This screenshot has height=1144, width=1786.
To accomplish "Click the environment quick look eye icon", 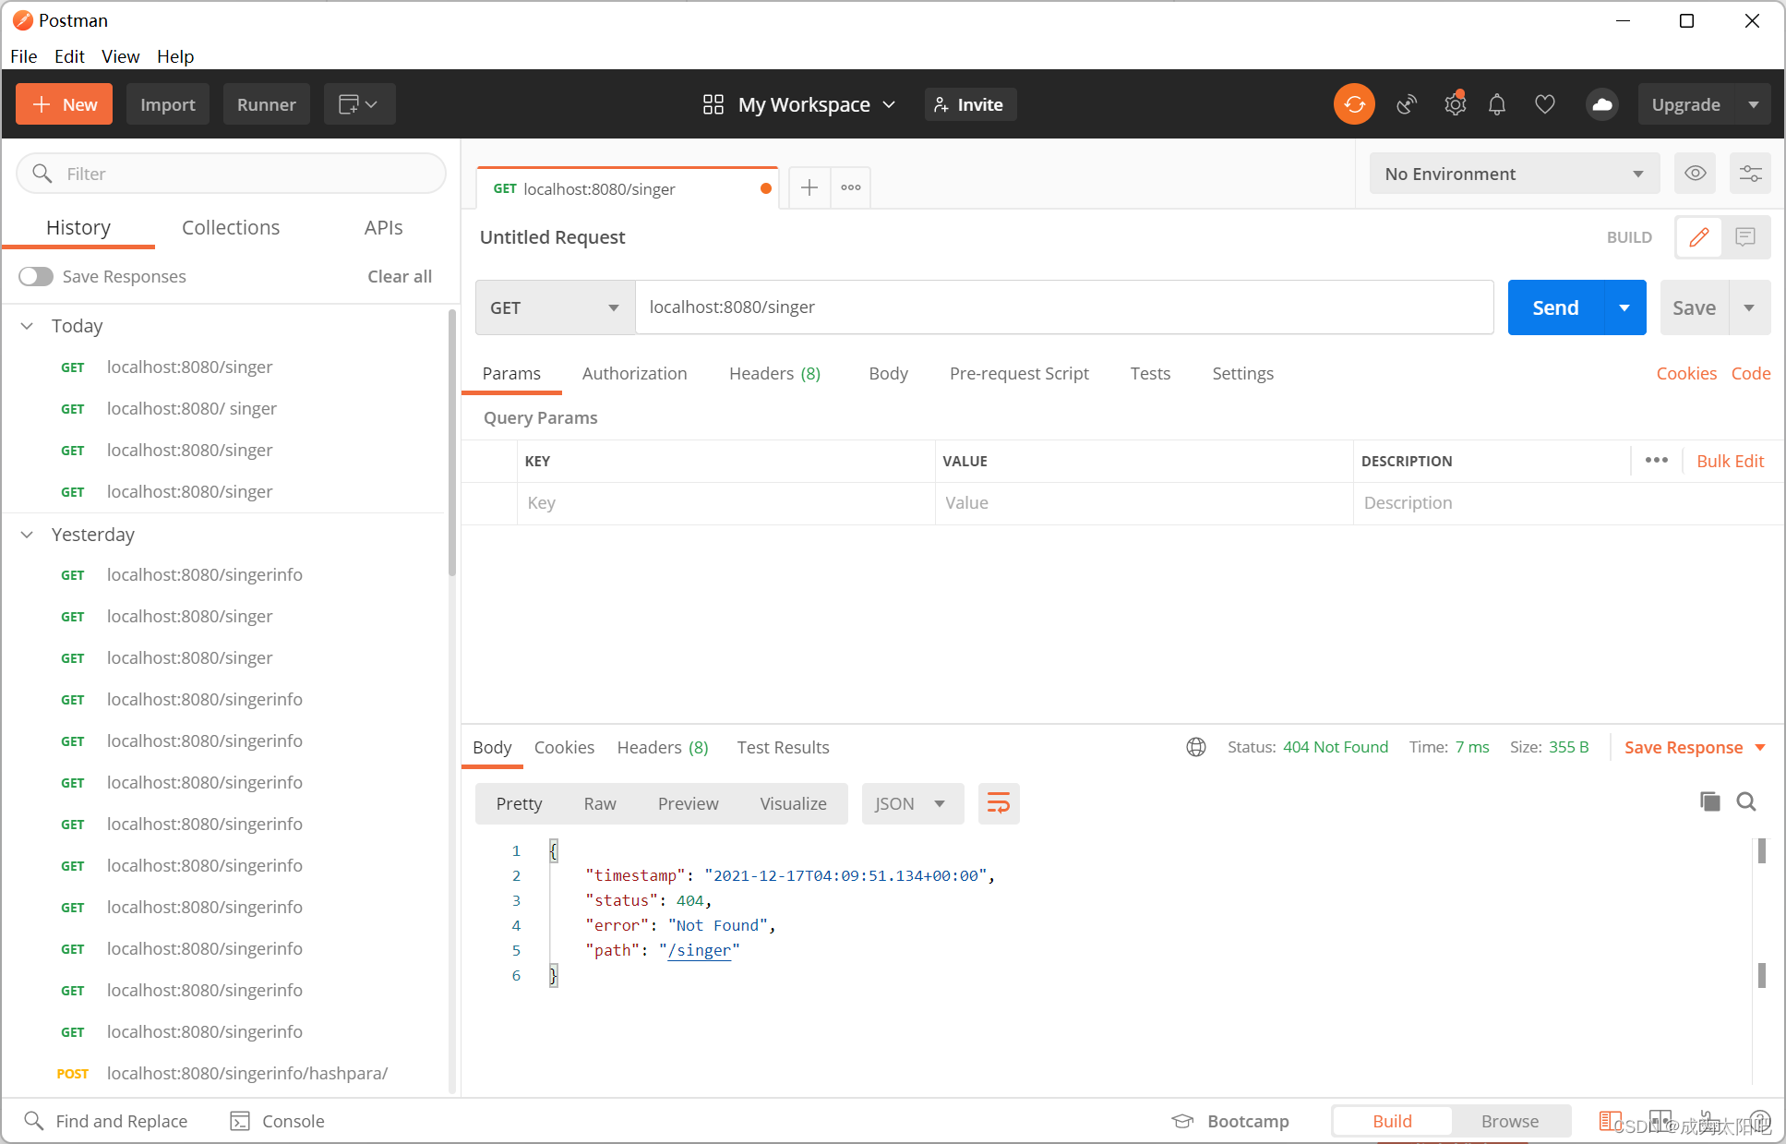I will coord(1695,174).
